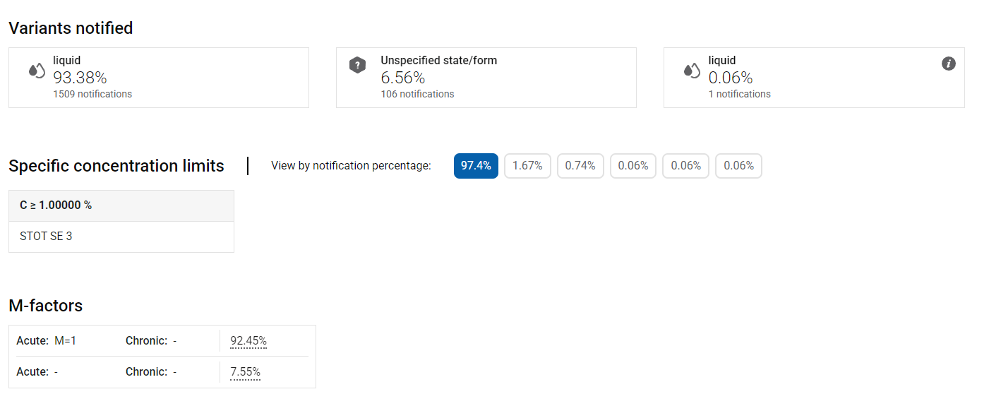Screen dimensions: 989x406
Task: Click the Acute M=1 value
Action: click(x=65, y=341)
